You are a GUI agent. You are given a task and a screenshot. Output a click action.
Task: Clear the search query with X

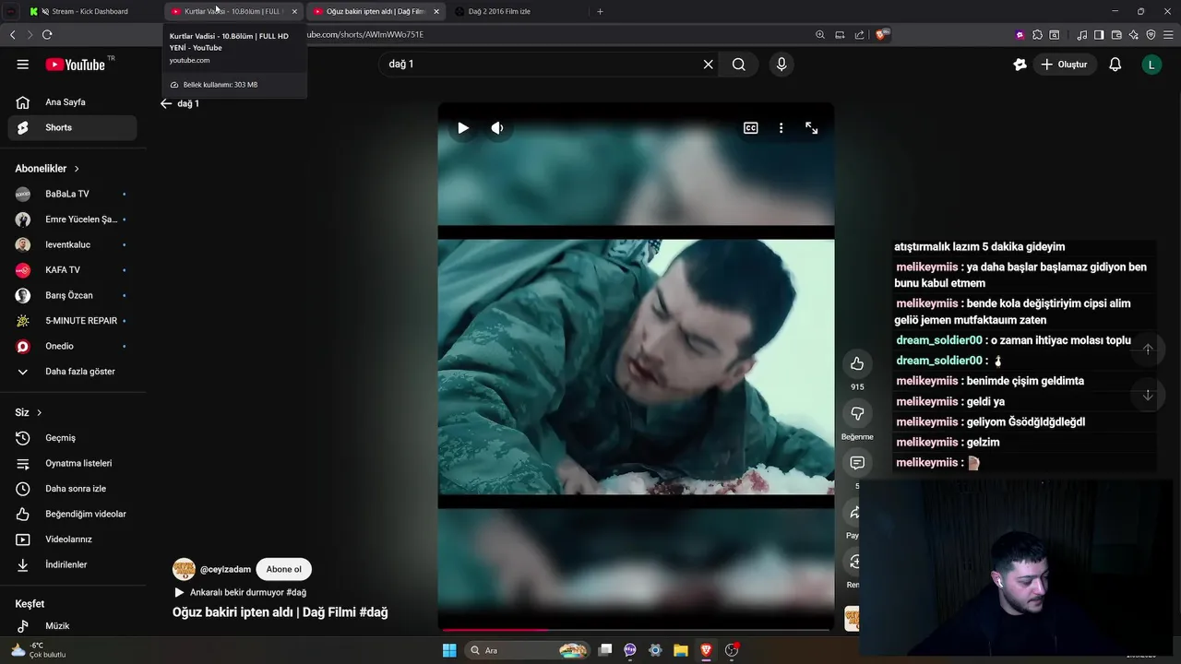[x=709, y=65]
